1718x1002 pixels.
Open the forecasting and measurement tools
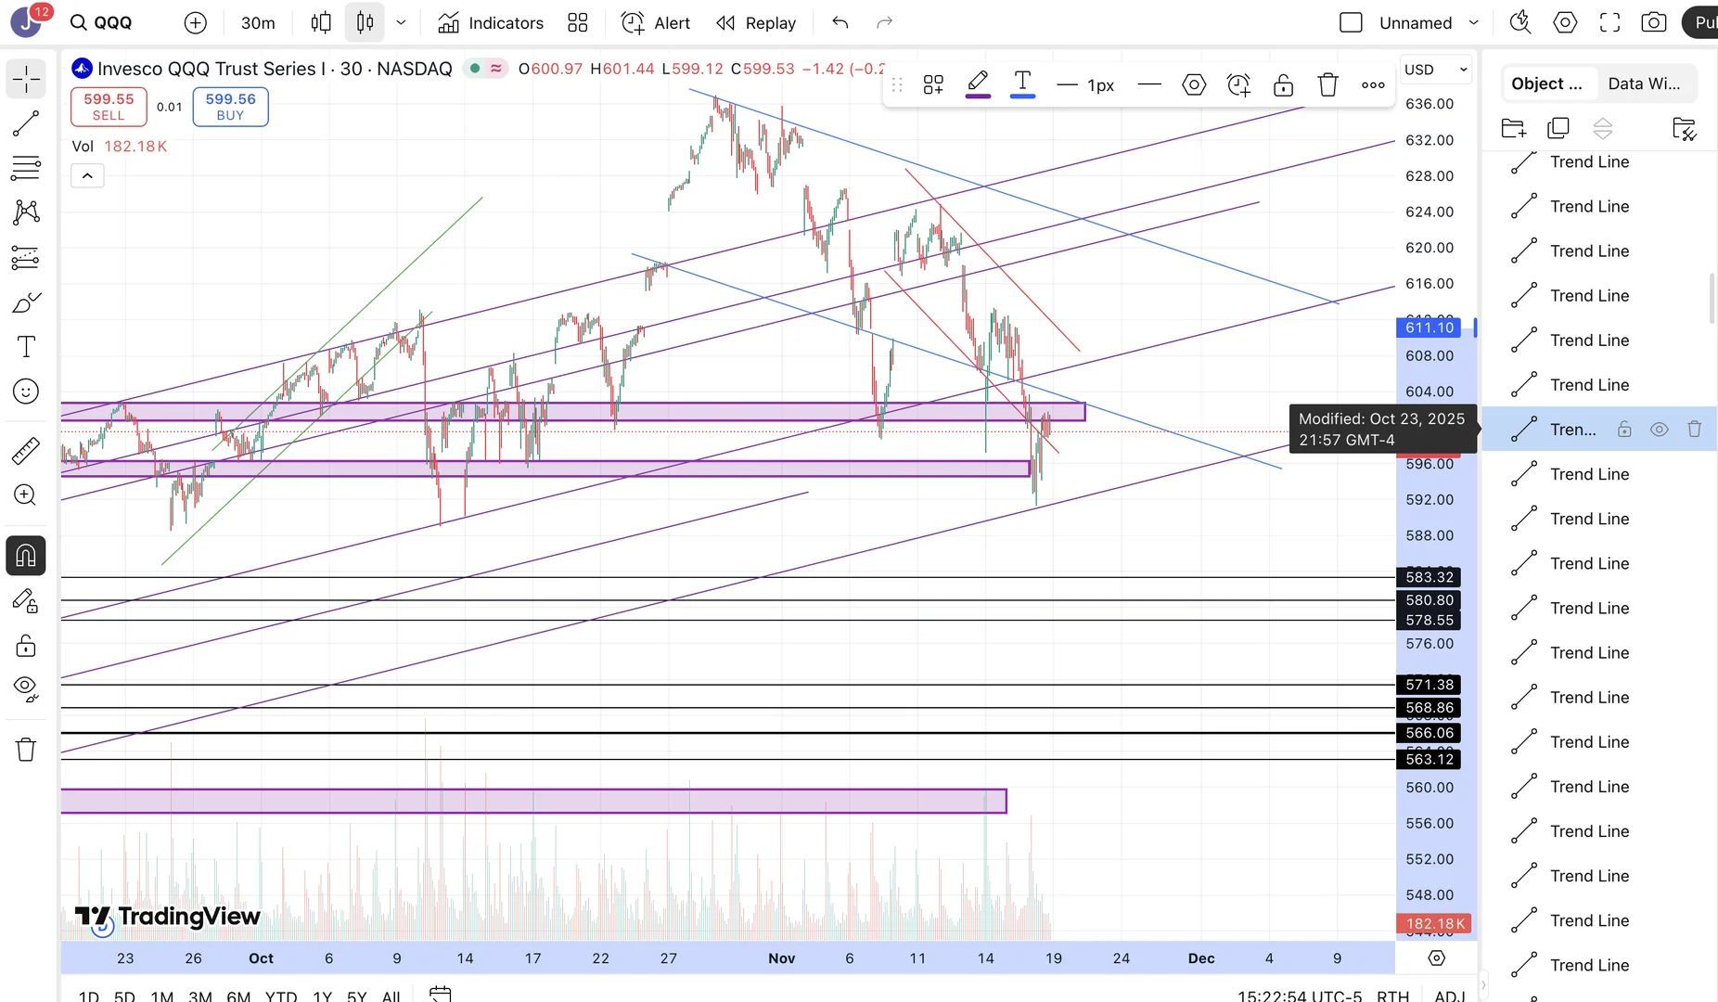26,257
